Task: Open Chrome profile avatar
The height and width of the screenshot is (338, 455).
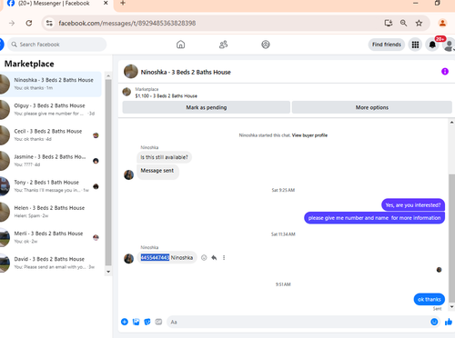Action: [x=442, y=23]
